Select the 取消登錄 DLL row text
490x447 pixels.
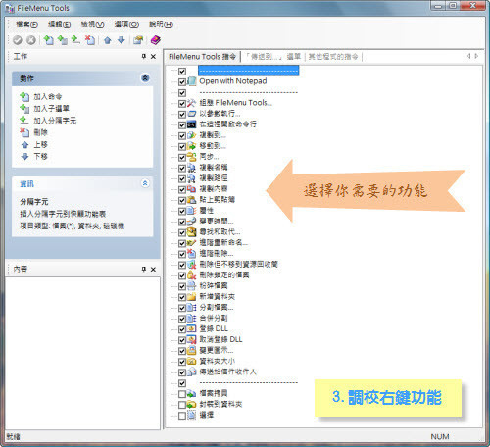[220, 340]
